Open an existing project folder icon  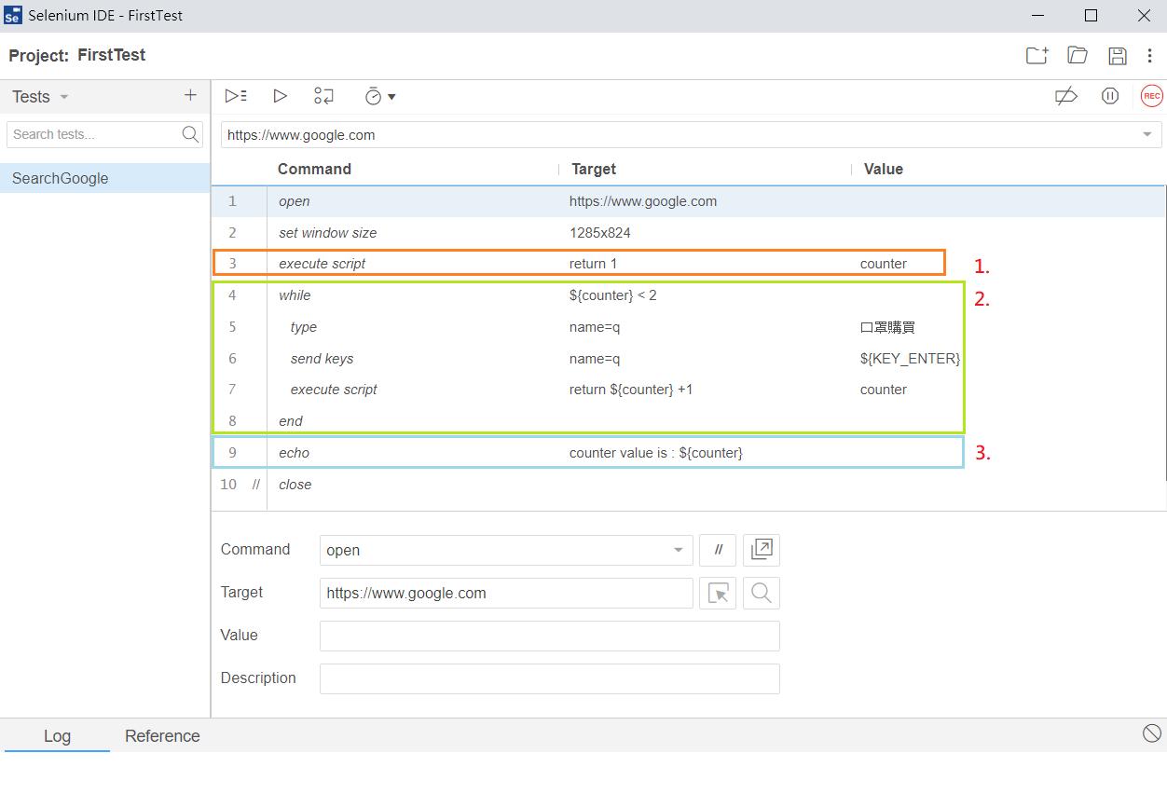[x=1078, y=55]
